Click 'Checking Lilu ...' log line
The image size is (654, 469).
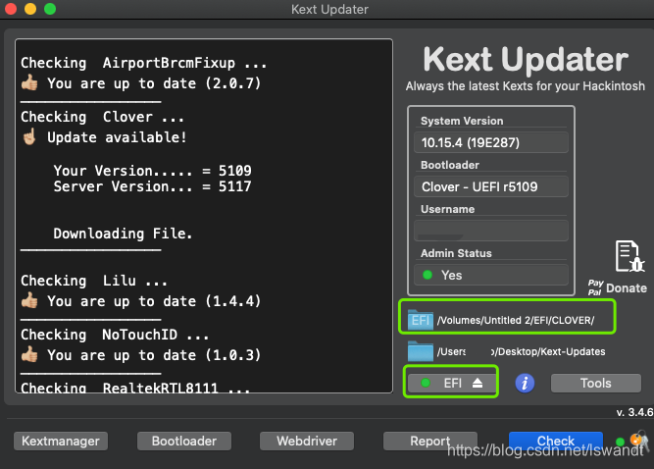coord(94,281)
